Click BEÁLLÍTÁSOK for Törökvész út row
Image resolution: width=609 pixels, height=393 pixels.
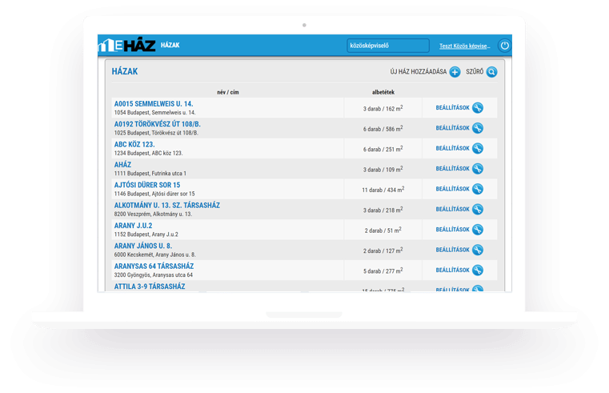coord(452,128)
